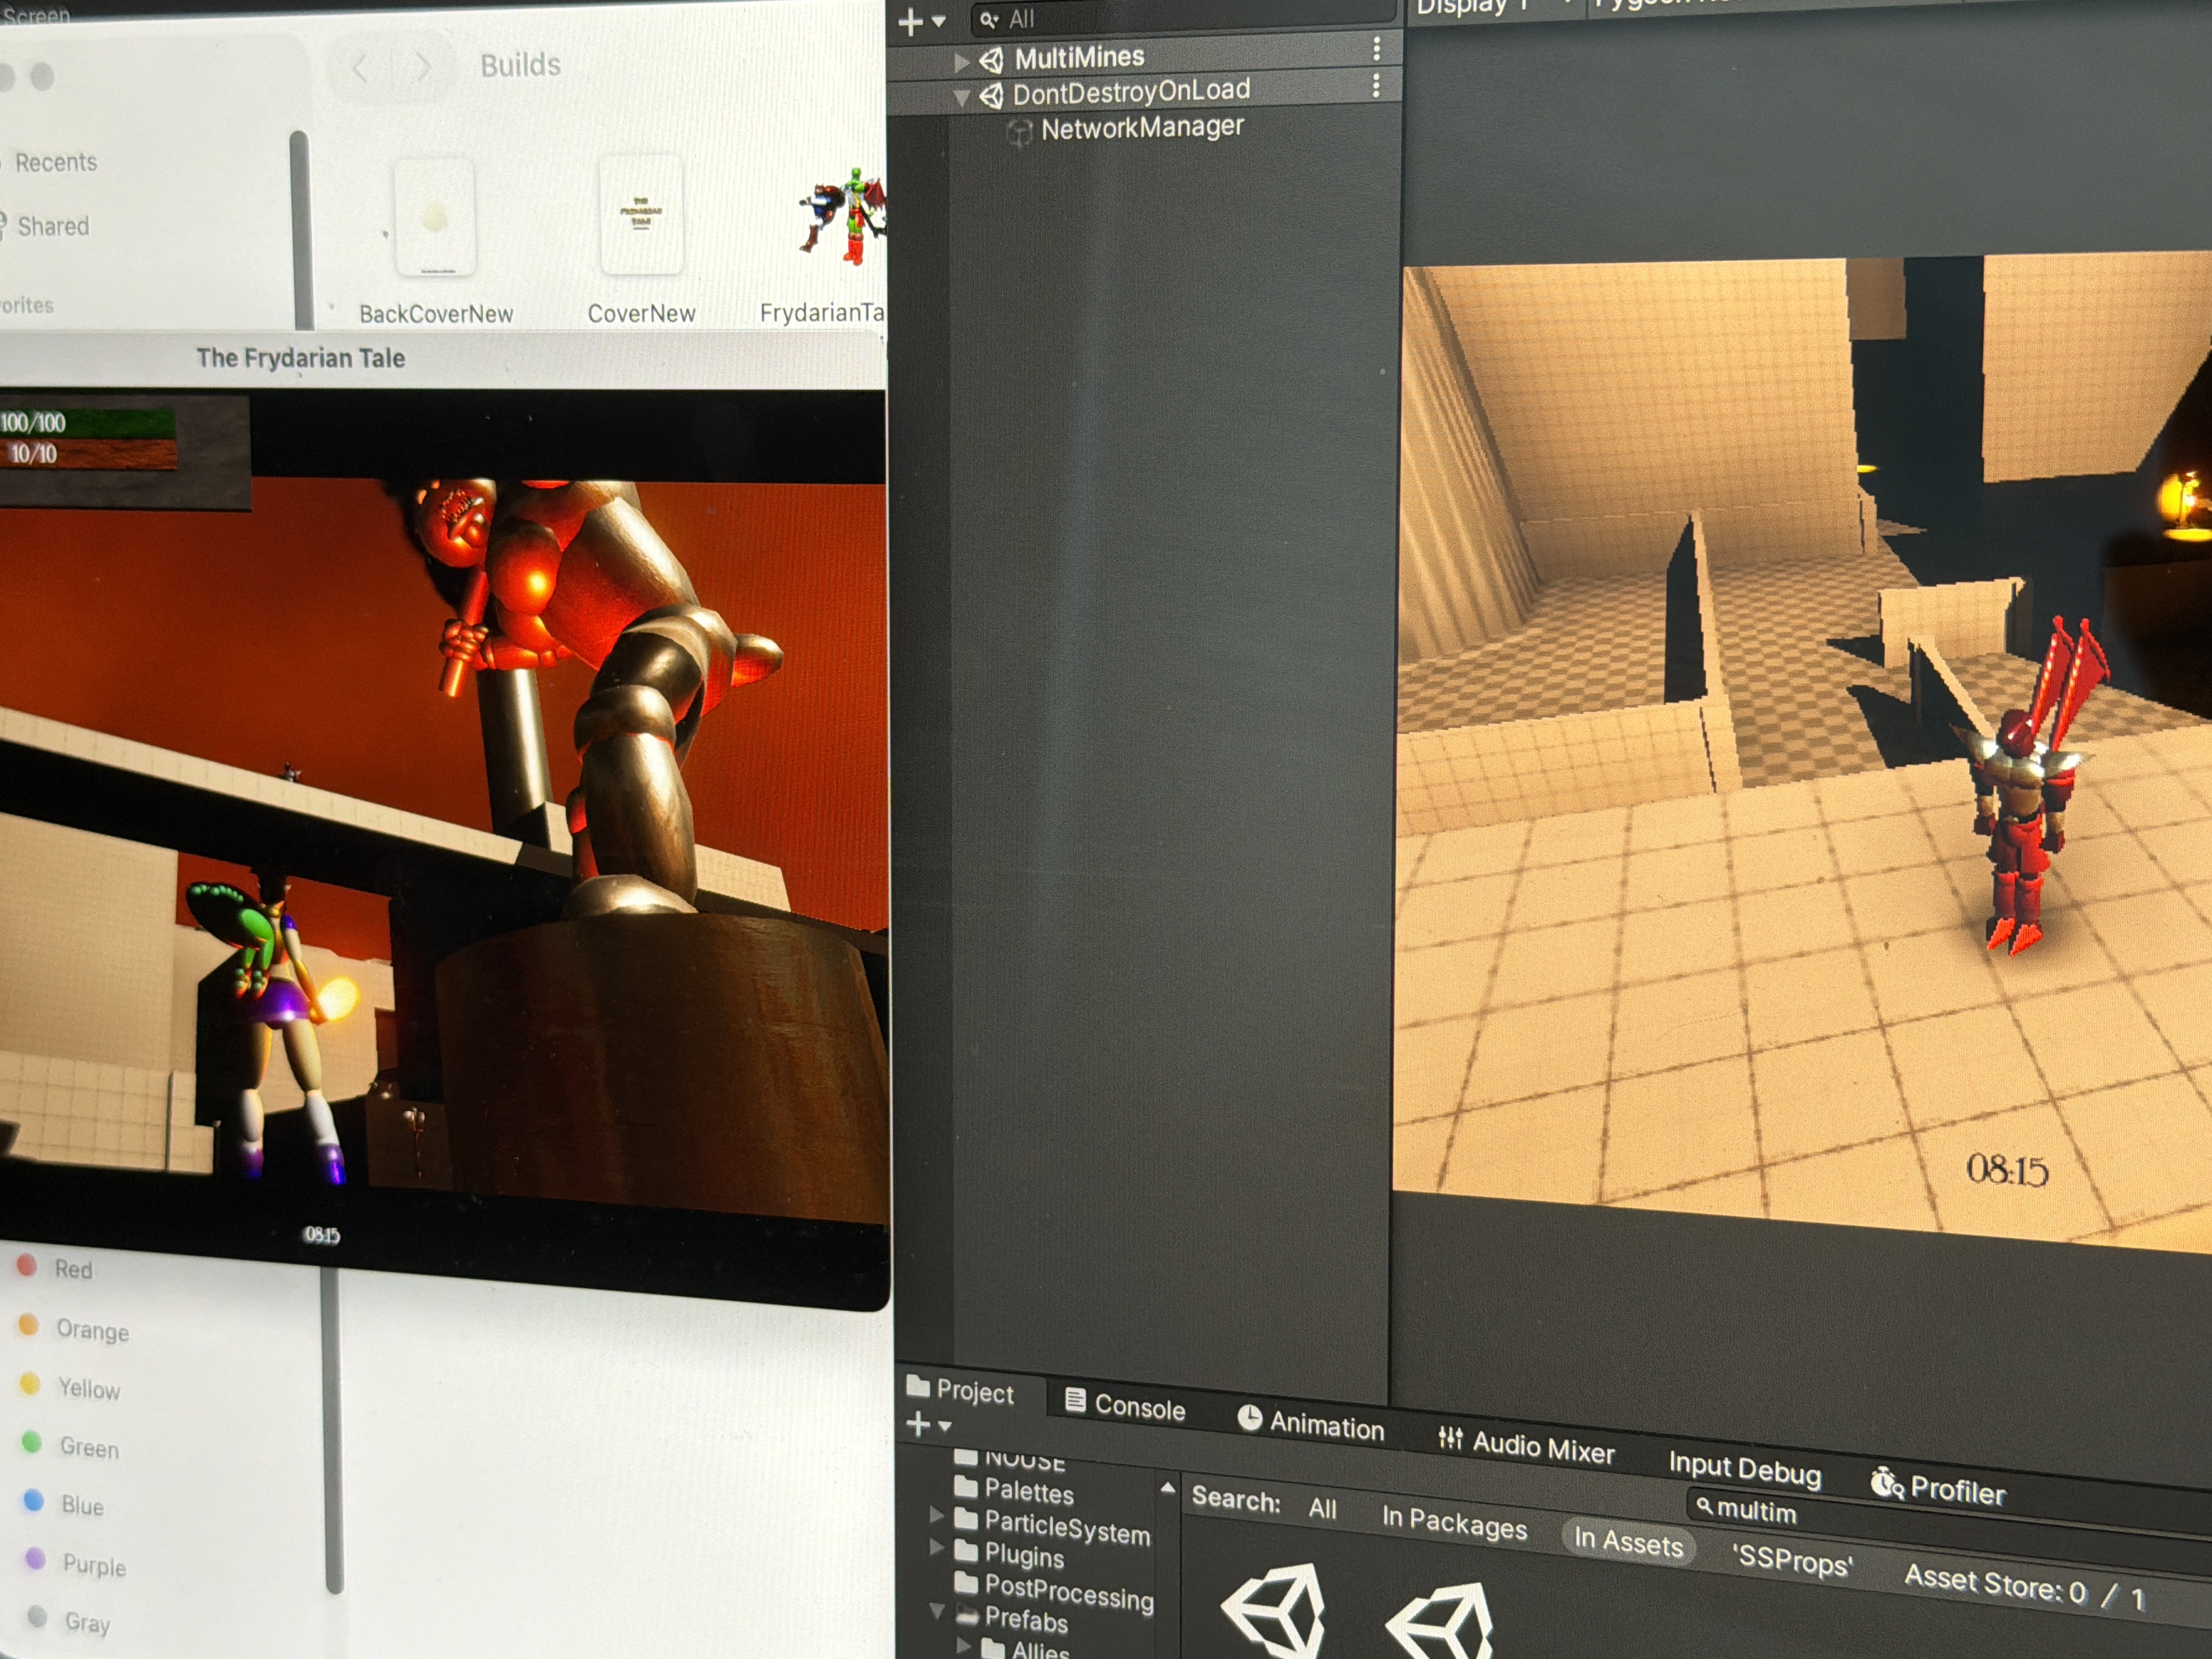Open the Hierarchy create plus dropdown
Viewport: 2212px width, 1659px height.
[x=921, y=22]
